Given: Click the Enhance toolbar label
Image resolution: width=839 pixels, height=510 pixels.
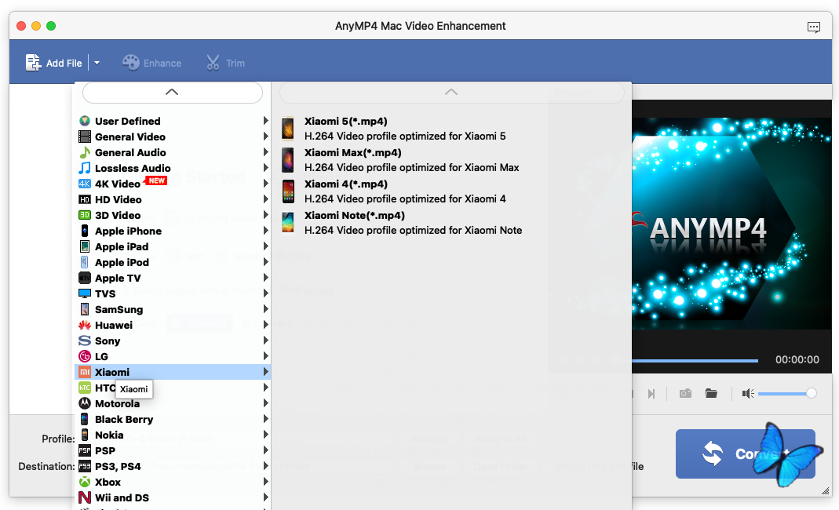Looking at the screenshot, I should pos(162,63).
